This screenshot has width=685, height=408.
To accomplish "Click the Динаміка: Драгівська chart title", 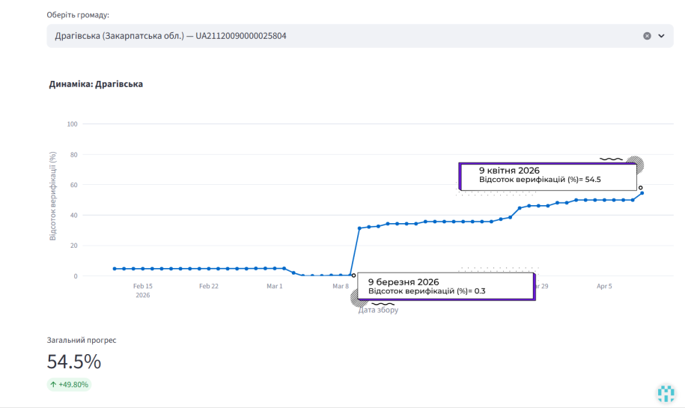I will click(96, 84).
